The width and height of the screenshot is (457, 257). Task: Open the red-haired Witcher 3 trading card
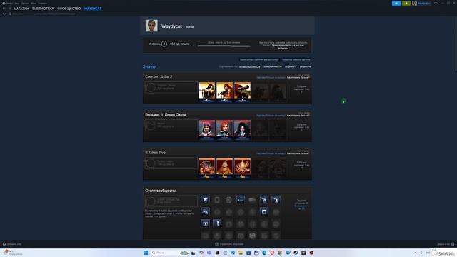224,130
